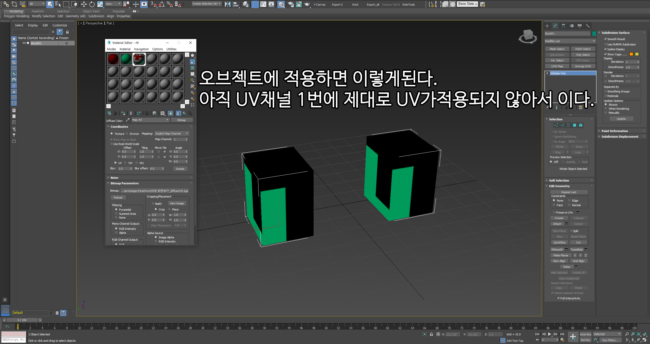650x344 pixels.
Task: Open the Display command panel
Action: [x=580, y=26]
